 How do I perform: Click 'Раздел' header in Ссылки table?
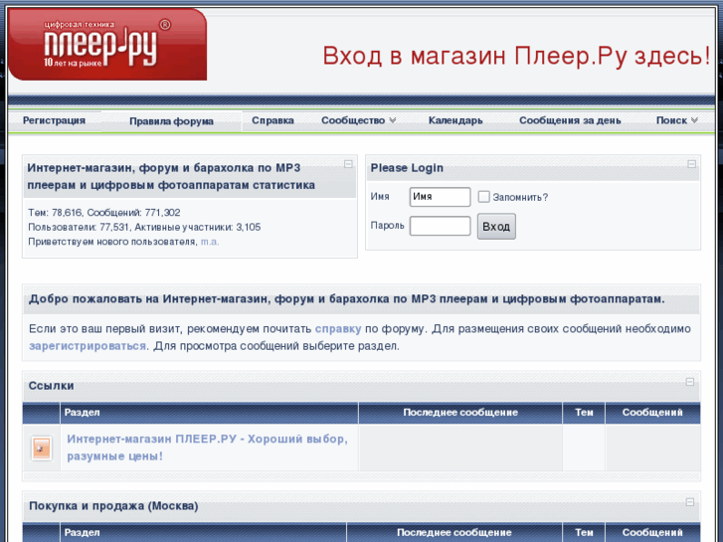click(x=83, y=413)
